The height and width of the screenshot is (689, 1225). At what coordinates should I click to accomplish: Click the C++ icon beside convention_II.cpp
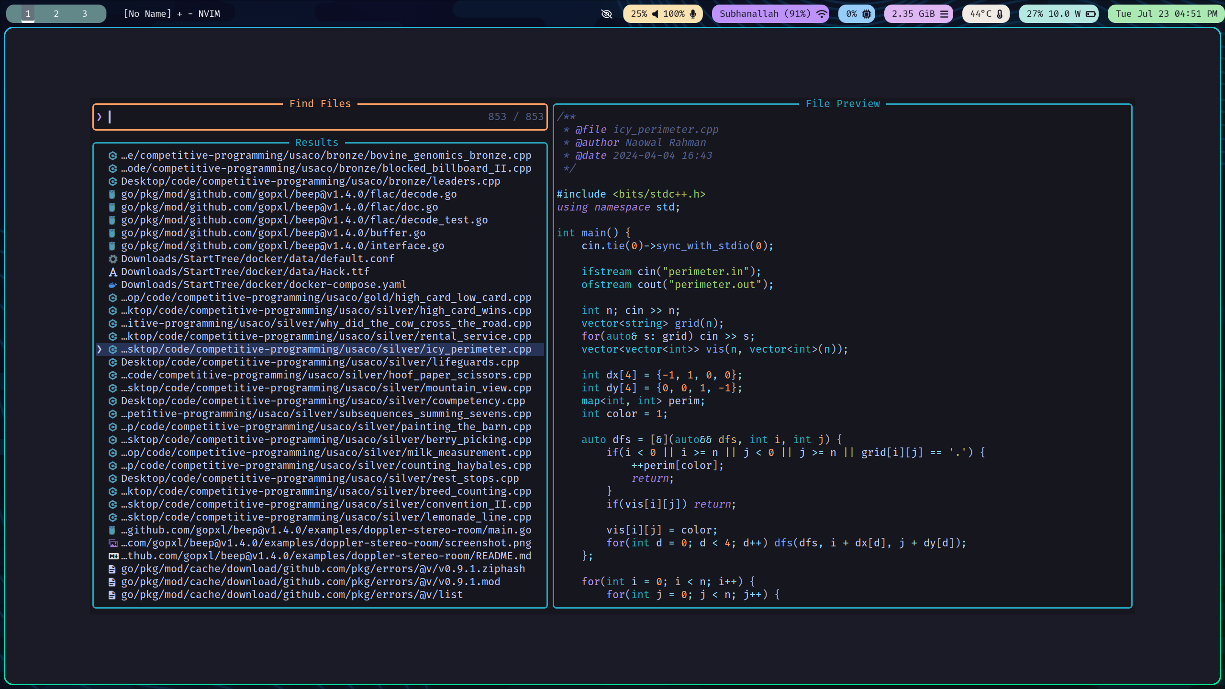coord(112,504)
